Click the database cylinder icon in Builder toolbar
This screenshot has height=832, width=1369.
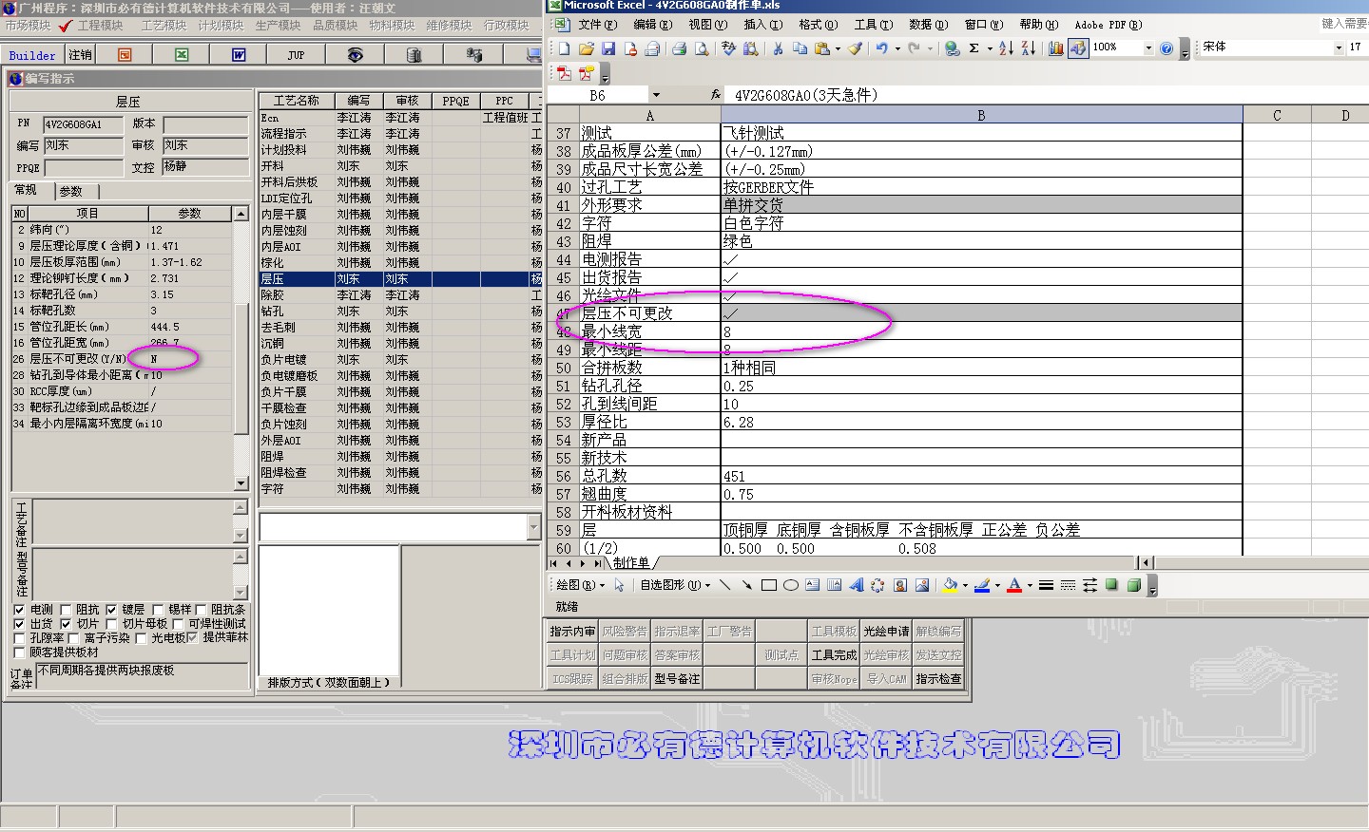414,55
